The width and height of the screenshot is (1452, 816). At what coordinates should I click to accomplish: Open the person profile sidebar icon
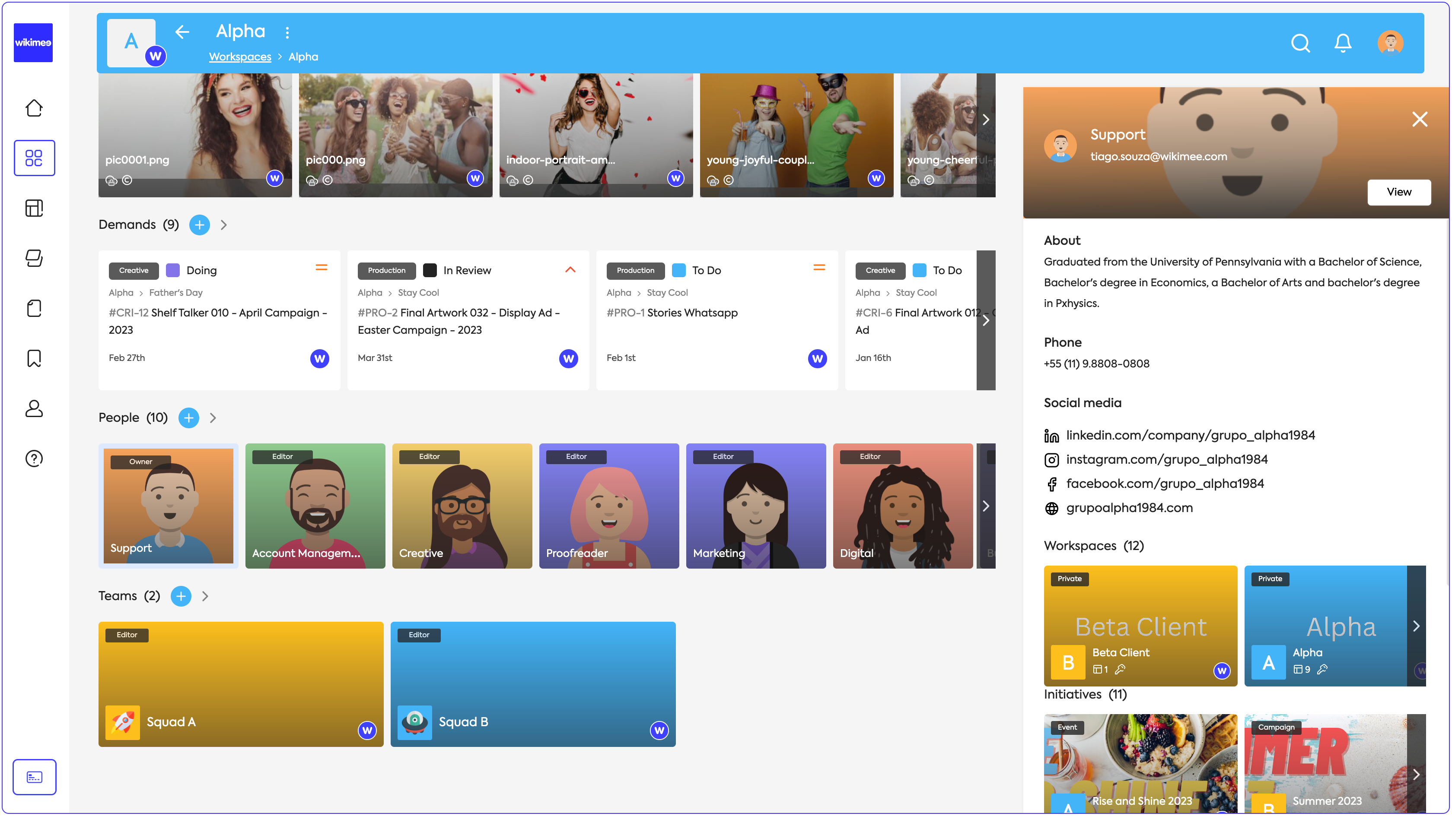point(34,408)
